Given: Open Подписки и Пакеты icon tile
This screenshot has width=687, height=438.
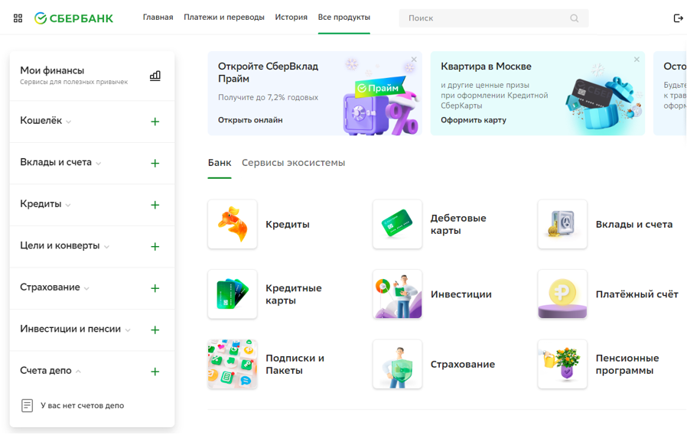Looking at the screenshot, I should point(233,364).
